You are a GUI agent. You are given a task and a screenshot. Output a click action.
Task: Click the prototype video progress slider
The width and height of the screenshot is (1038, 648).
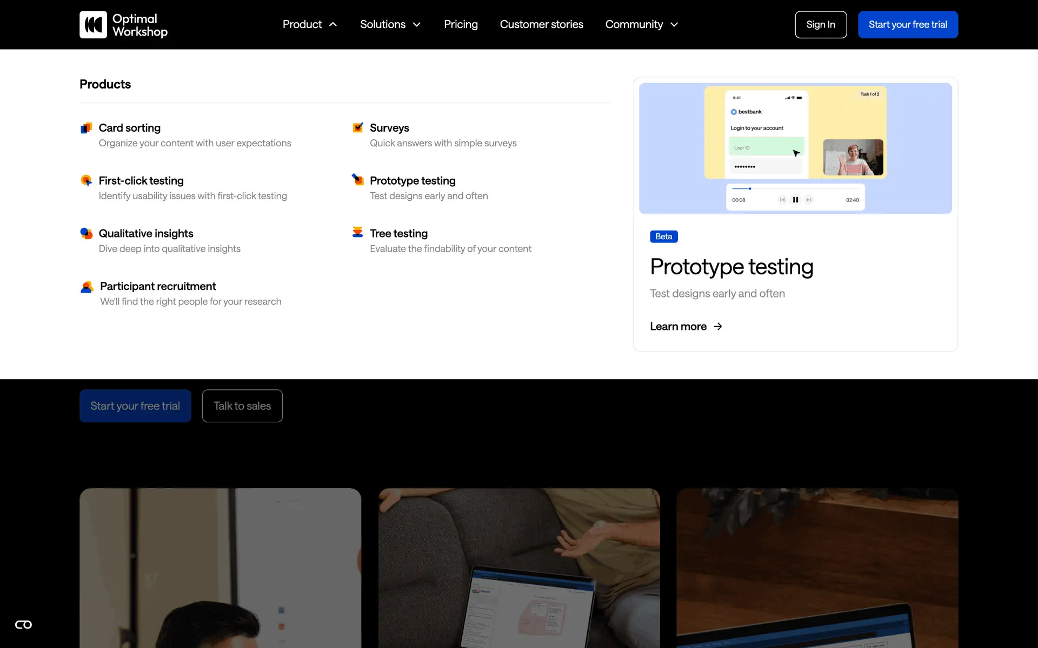pyautogui.click(x=795, y=188)
